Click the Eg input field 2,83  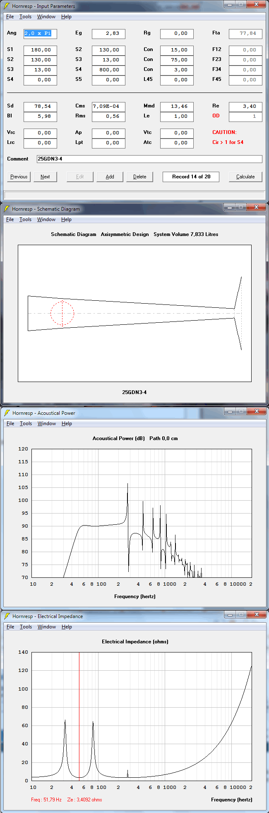coord(108,34)
